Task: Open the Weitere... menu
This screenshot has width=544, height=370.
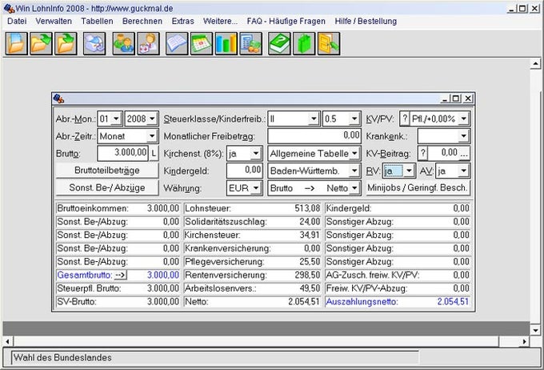Action: coord(220,21)
